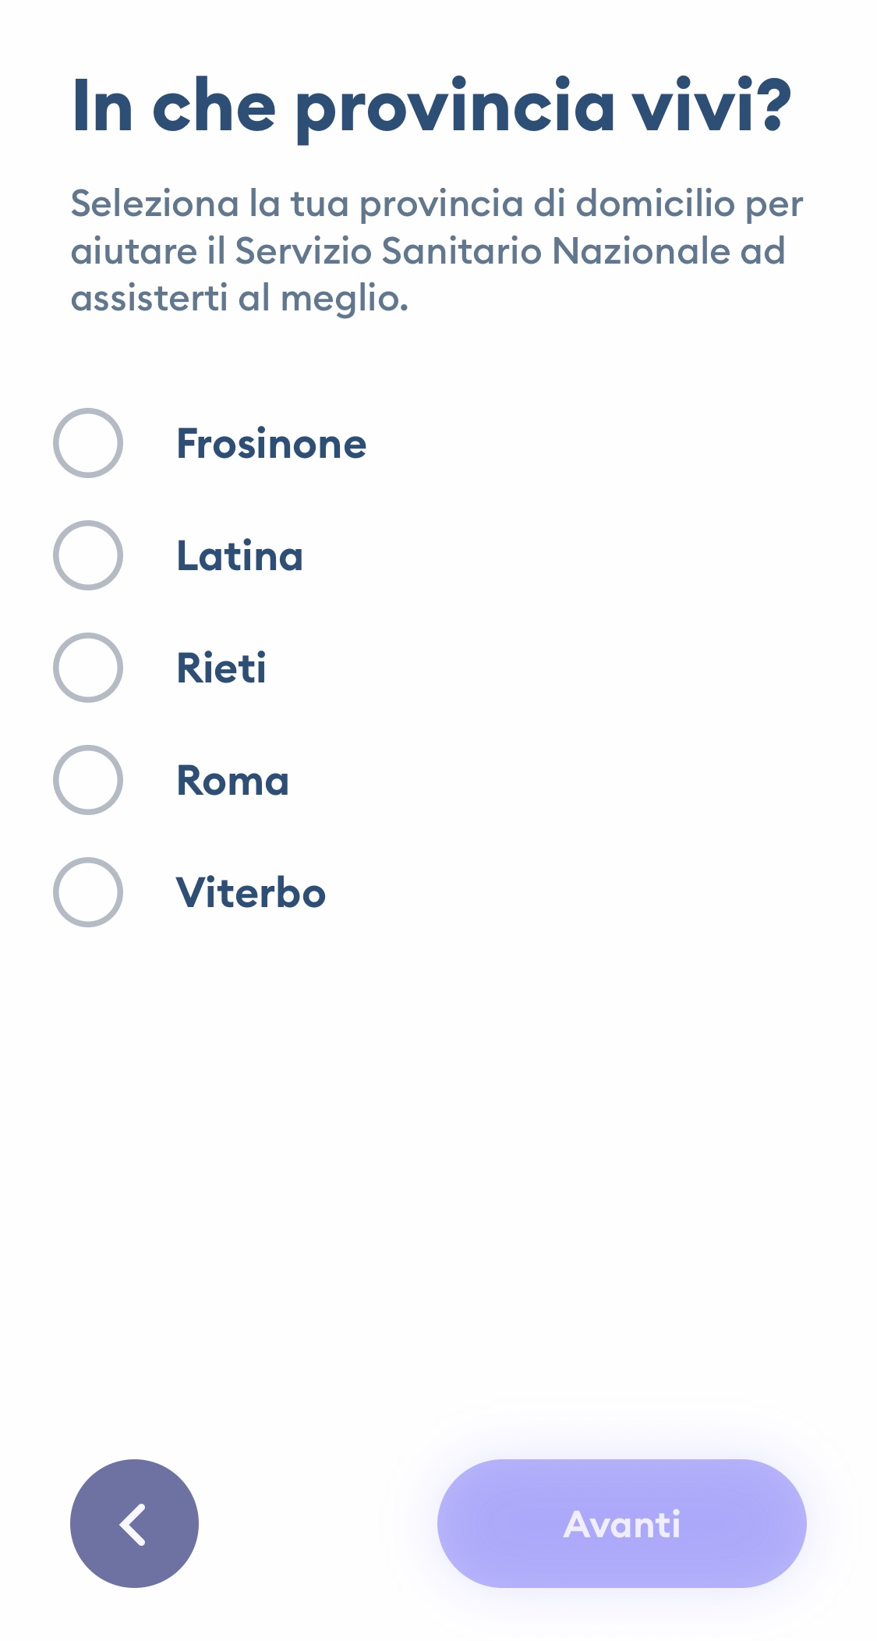
Task: Click the 'In che provincia vivi?' heading
Action: 431,106
